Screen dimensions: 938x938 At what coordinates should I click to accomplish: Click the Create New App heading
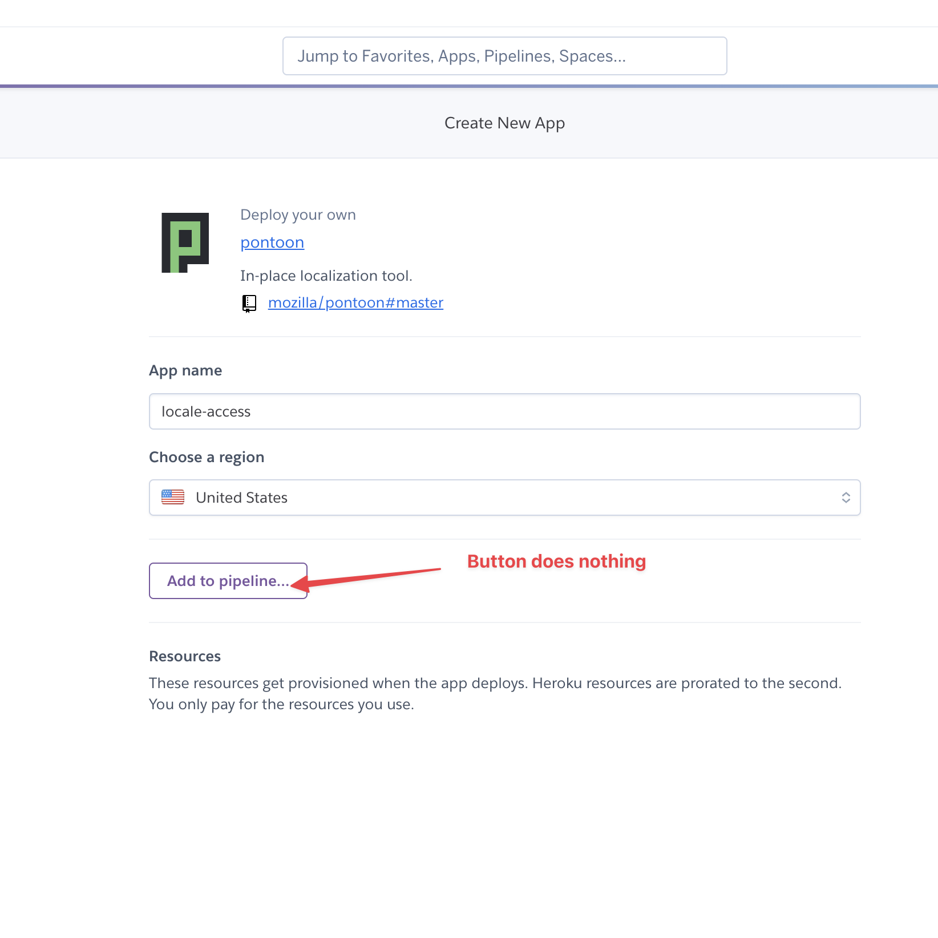[504, 123]
